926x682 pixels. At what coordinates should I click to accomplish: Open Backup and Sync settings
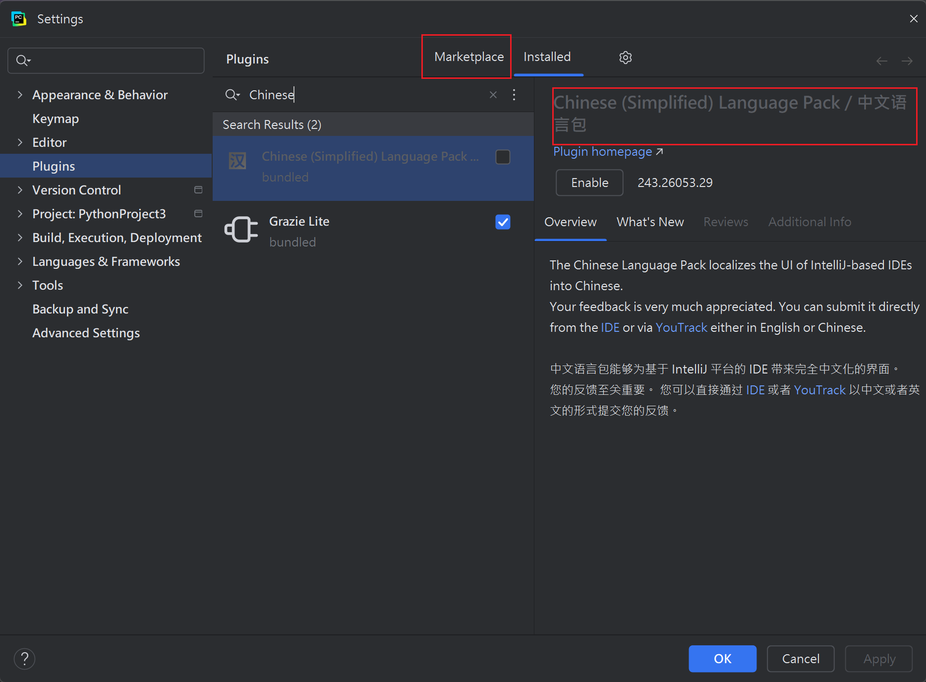[80, 309]
